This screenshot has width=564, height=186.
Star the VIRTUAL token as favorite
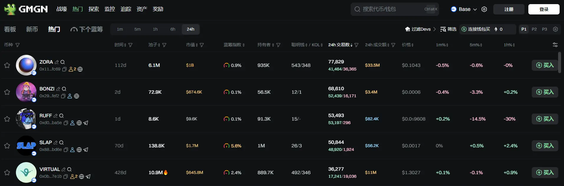point(7,172)
